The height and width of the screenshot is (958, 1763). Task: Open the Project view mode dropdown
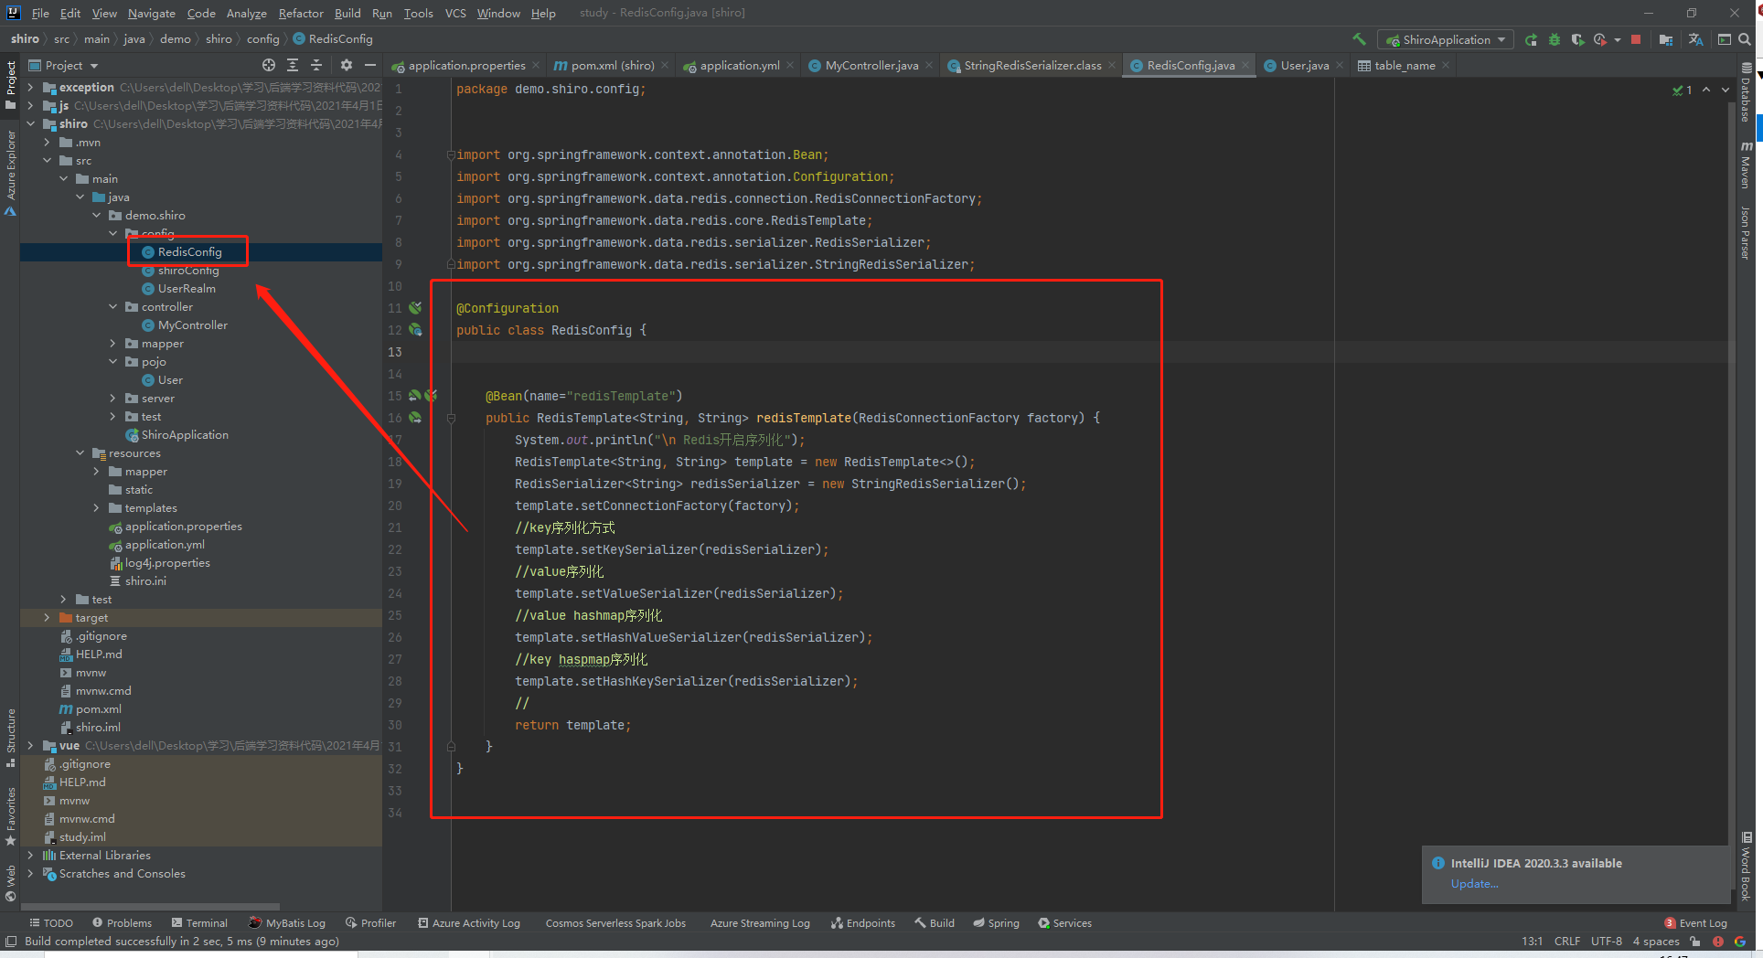coord(63,65)
